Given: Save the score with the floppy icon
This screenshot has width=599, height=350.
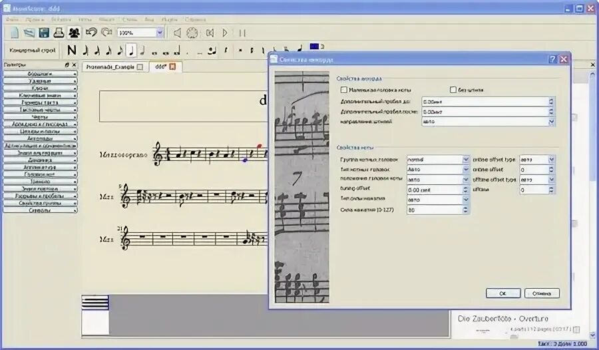Looking at the screenshot, I should click(x=44, y=33).
